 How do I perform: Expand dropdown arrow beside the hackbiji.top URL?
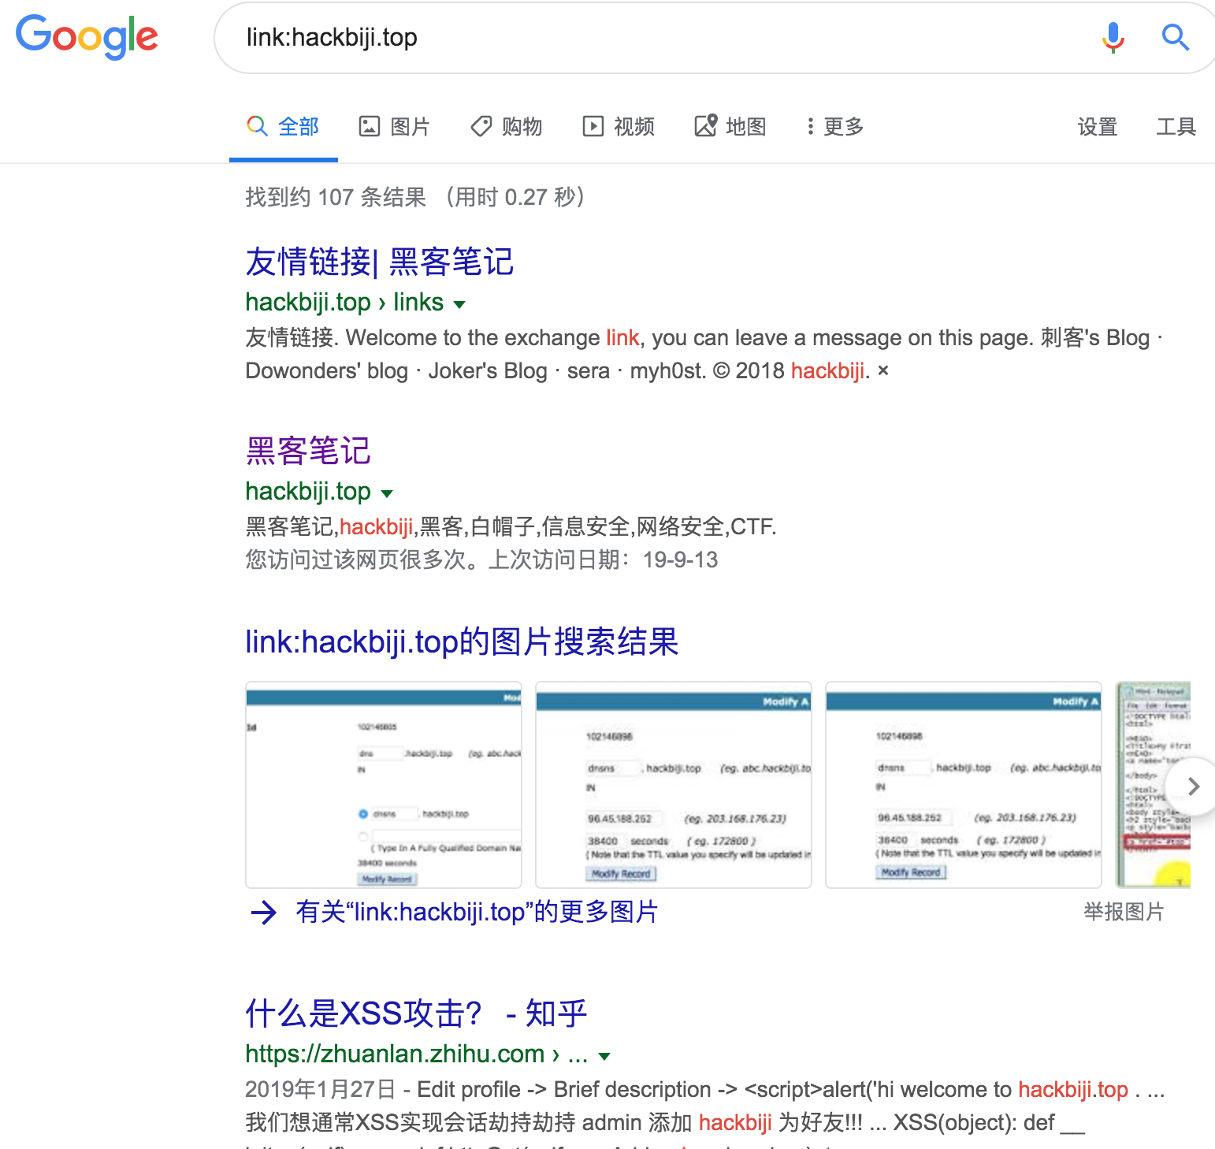(387, 493)
